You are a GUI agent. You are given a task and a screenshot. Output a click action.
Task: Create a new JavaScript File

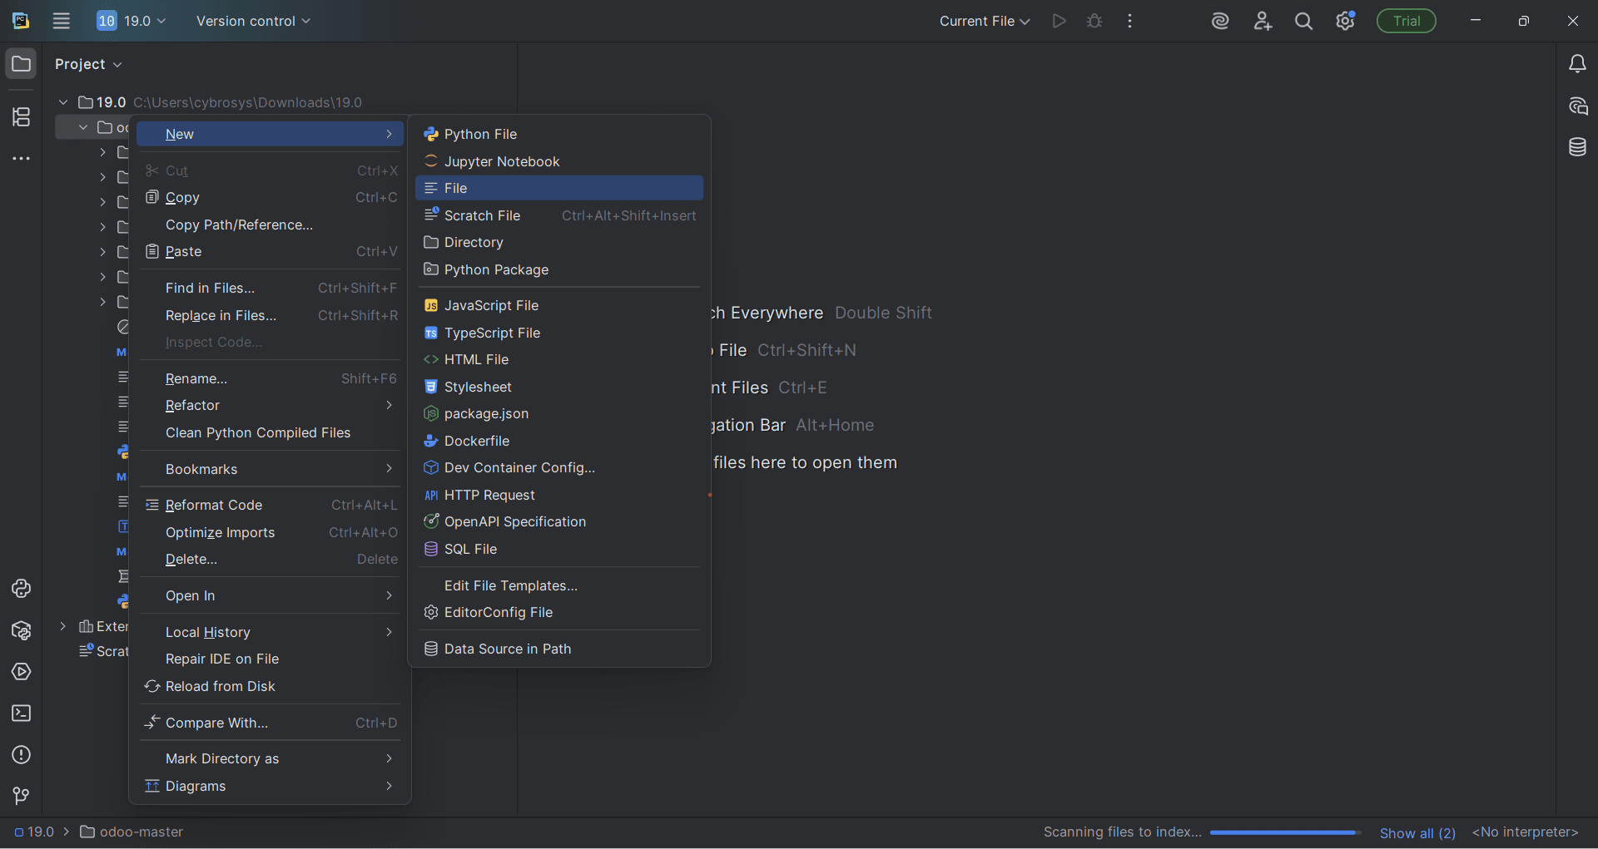tap(559, 305)
